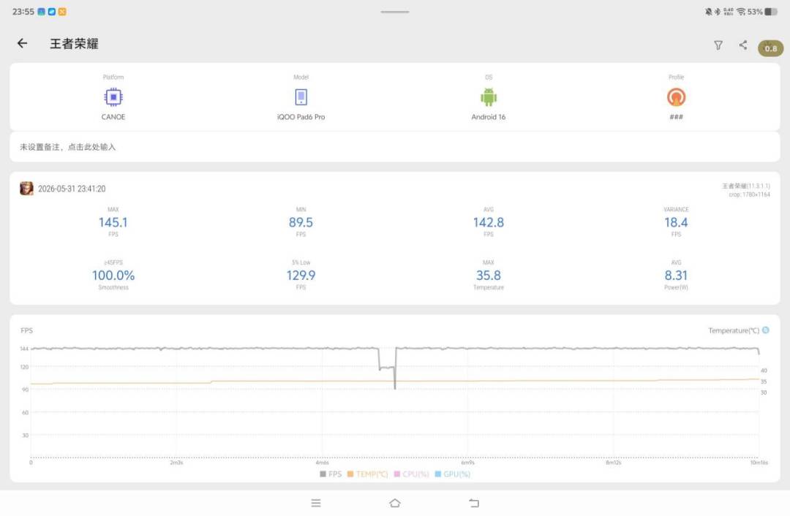The width and height of the screenshot is (790, 516).
Task: Click the FPS drop point on chart
Action: coord(395,387)
